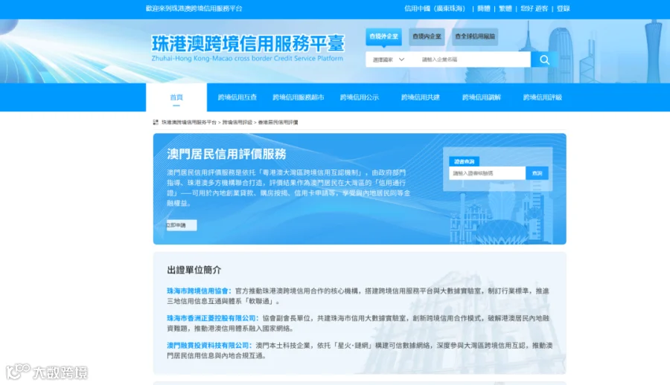Image resolution: width=670 pixels, height=385 pixels.
Task: Select the 查境內企業 search tab
Action: point(427,36)
